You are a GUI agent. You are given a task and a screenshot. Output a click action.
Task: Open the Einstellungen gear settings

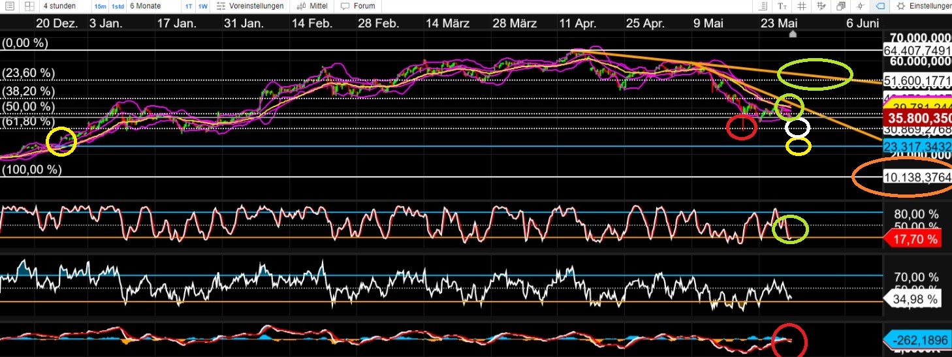[x=923, y=6]
